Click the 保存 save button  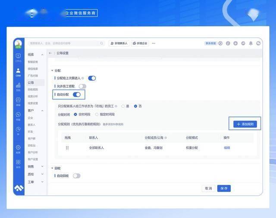click(224, 188)
